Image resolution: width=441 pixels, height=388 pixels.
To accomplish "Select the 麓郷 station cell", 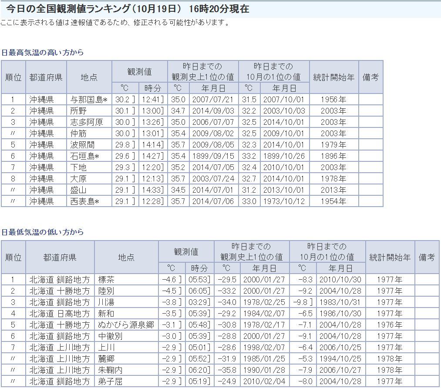I will point(126,359).
